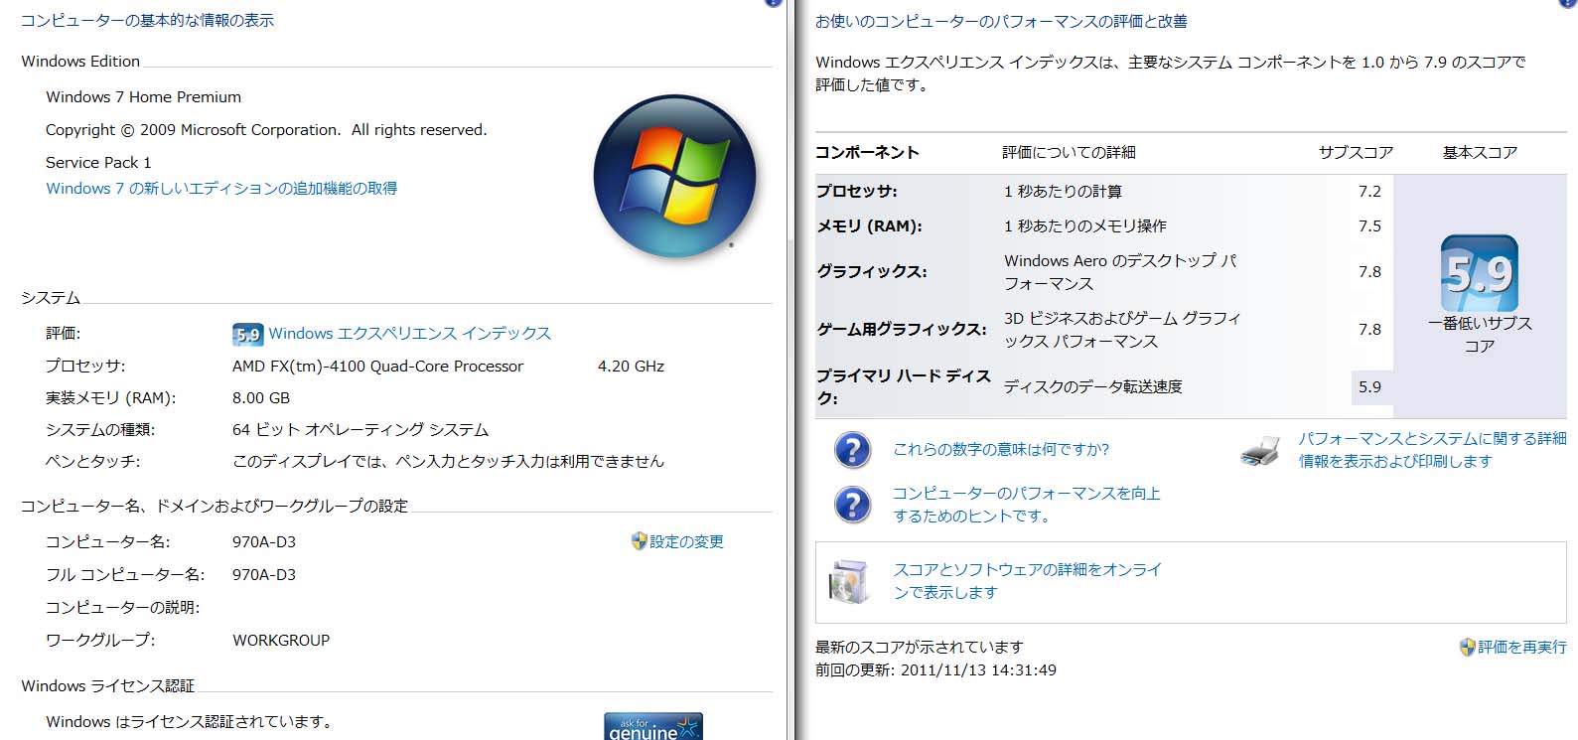
Task: Click 設定の変更 to change computer name settings
Action: 686,541
